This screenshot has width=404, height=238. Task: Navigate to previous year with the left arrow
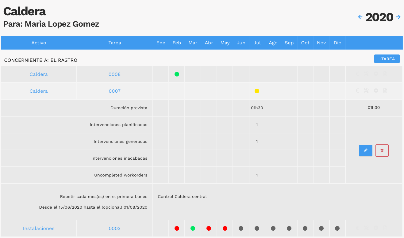pyautogui.click(x=360, y=17)
